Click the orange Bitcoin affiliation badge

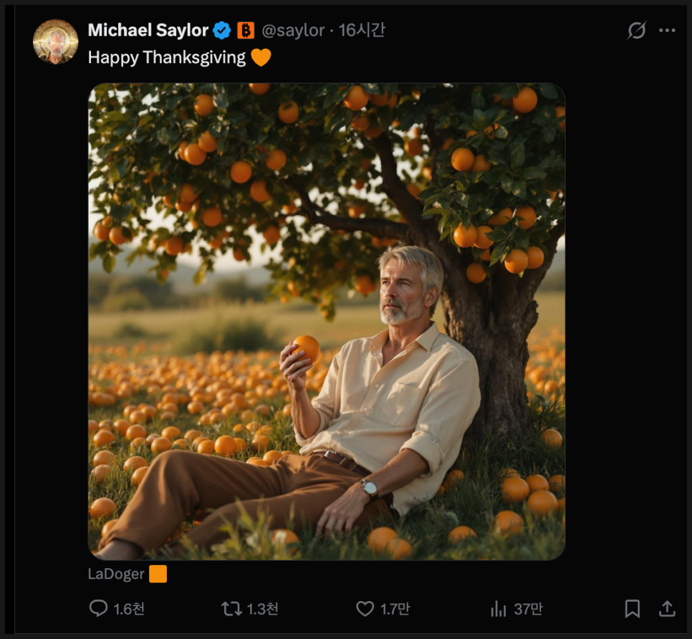246,30
